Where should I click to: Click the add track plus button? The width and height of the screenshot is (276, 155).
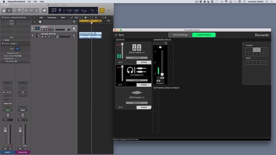point(34,22)
